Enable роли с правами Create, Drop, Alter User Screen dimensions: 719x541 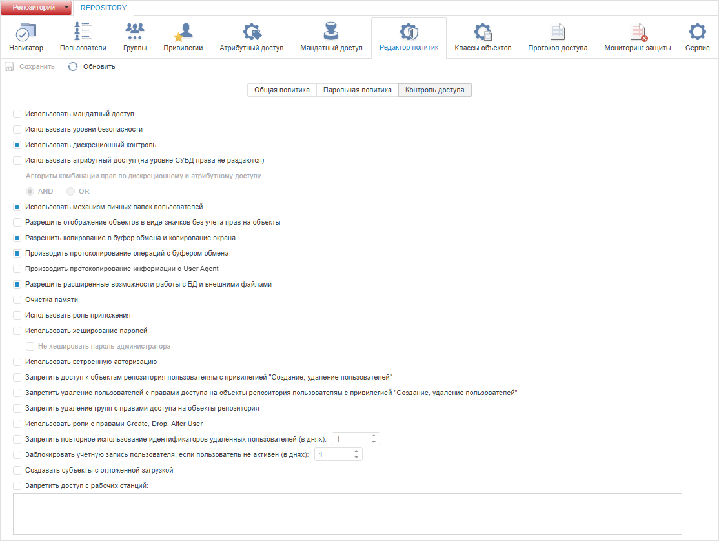click(x=17, y=424)
